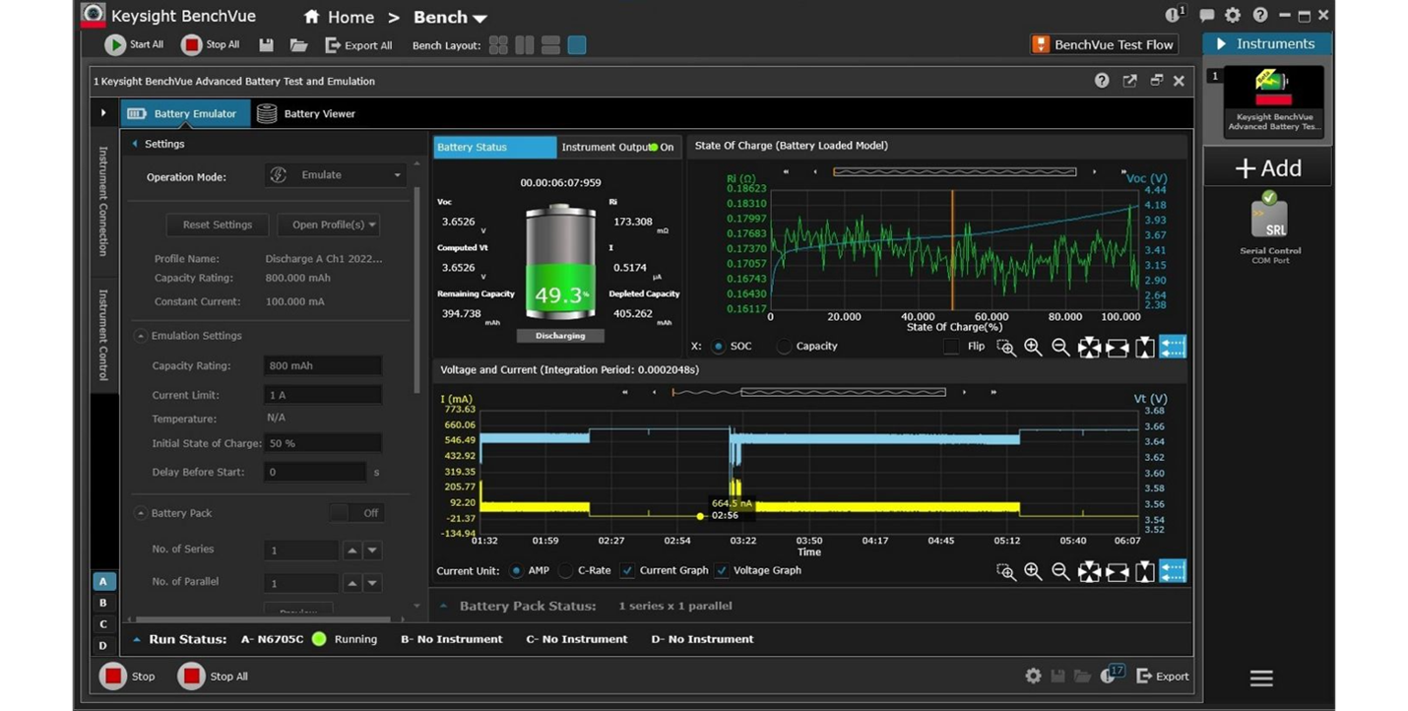1408x711 pixels.
Task: Uncheck the Voltage Graph checkbox
Action: coord(723,570)
